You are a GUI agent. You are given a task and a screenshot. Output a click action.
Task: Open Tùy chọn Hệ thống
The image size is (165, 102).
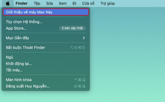(x=24, y=22)
